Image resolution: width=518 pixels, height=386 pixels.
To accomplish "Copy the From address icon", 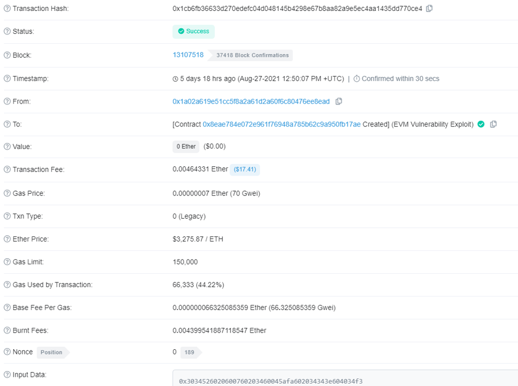I will (339, 101).
